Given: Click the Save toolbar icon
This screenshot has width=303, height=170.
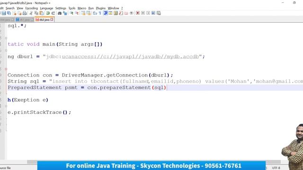Looking at the screenshot, I should tap(4, 13).
